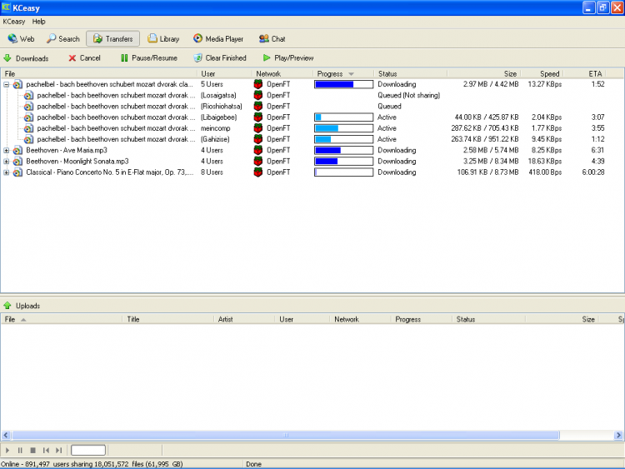Sort uploads by File column header
Viewport: 625px width, 469px height.
pyautogui.click(x=62, y=319)
